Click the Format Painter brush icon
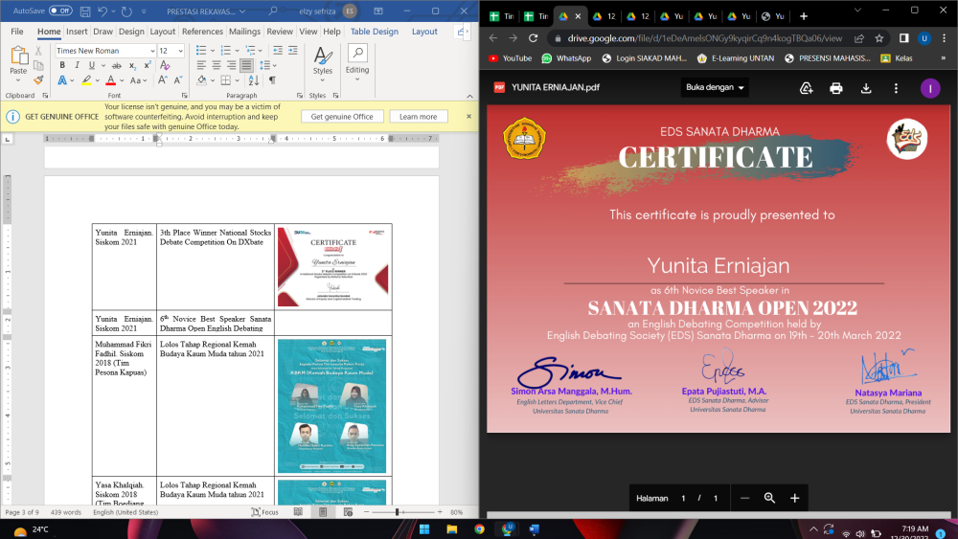Screen dimensions: 958x539 tap(38, 80)
